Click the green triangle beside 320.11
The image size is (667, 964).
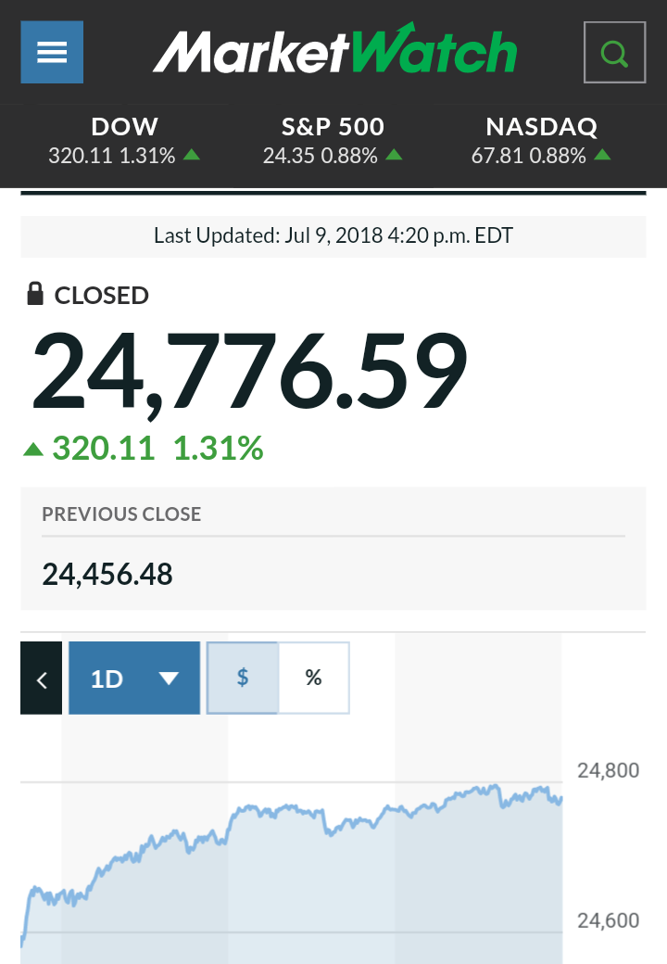tap(33, 450)
